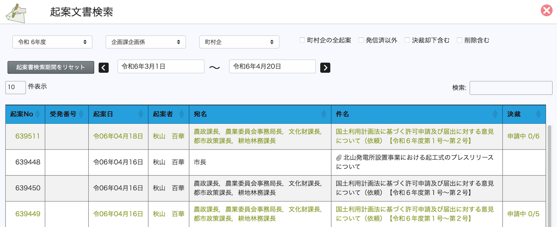This screenshot has height=227, width=557.
Task: Advance to next date period arrow
Action: click(x=325, y=67)
